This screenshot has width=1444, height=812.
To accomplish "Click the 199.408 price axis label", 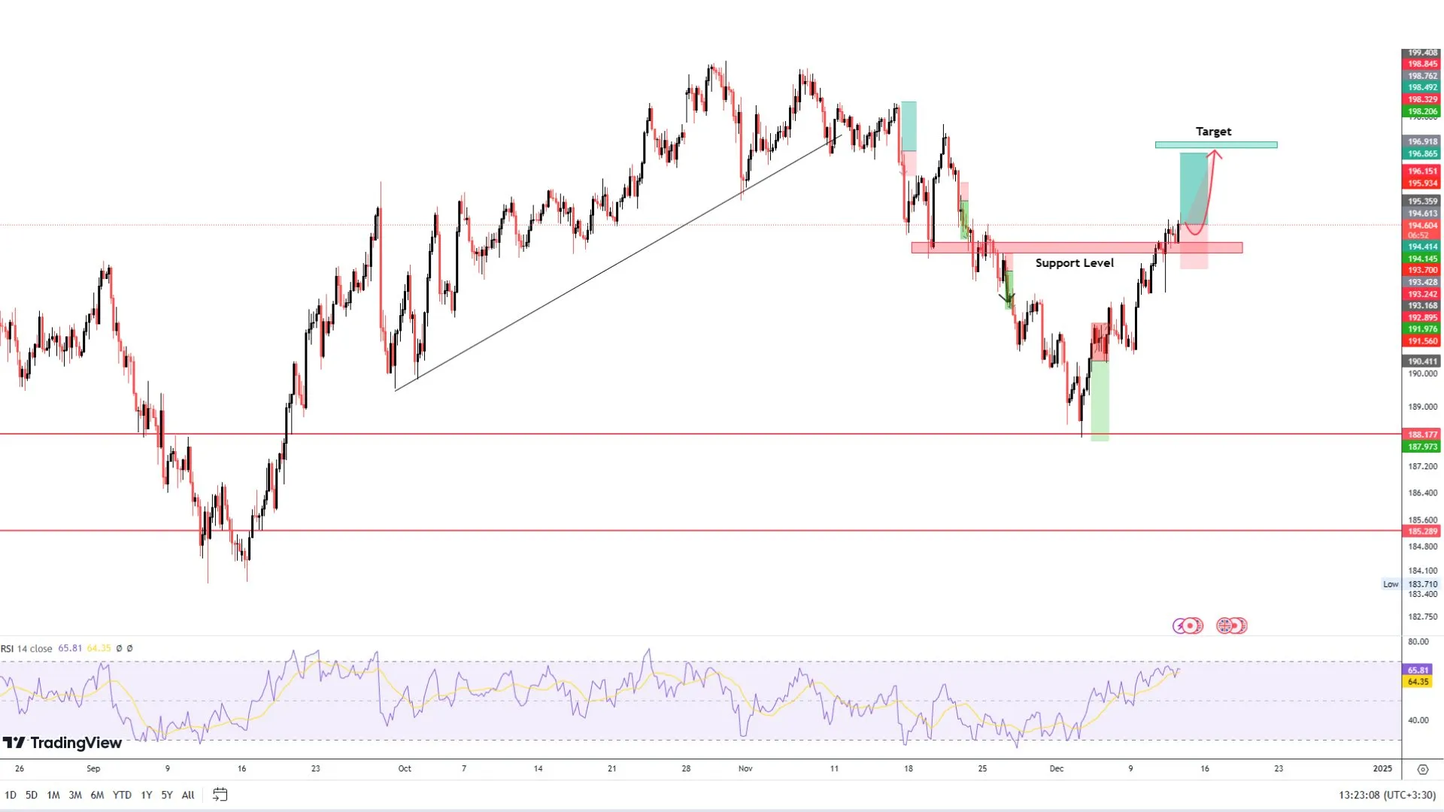I will [x=1421, y=53].
